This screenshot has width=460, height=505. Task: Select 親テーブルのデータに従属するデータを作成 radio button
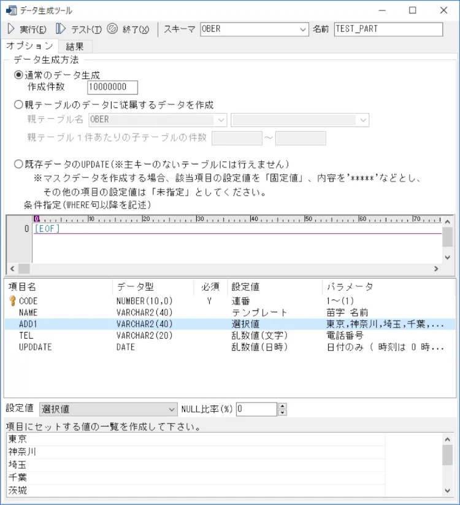18,105
